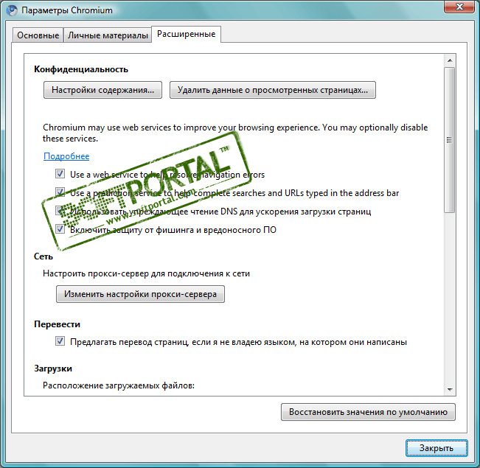Screen dimensions: 480x468
Task: Toggle the page translation offer checkbox
Action: (x=60, y=341)
